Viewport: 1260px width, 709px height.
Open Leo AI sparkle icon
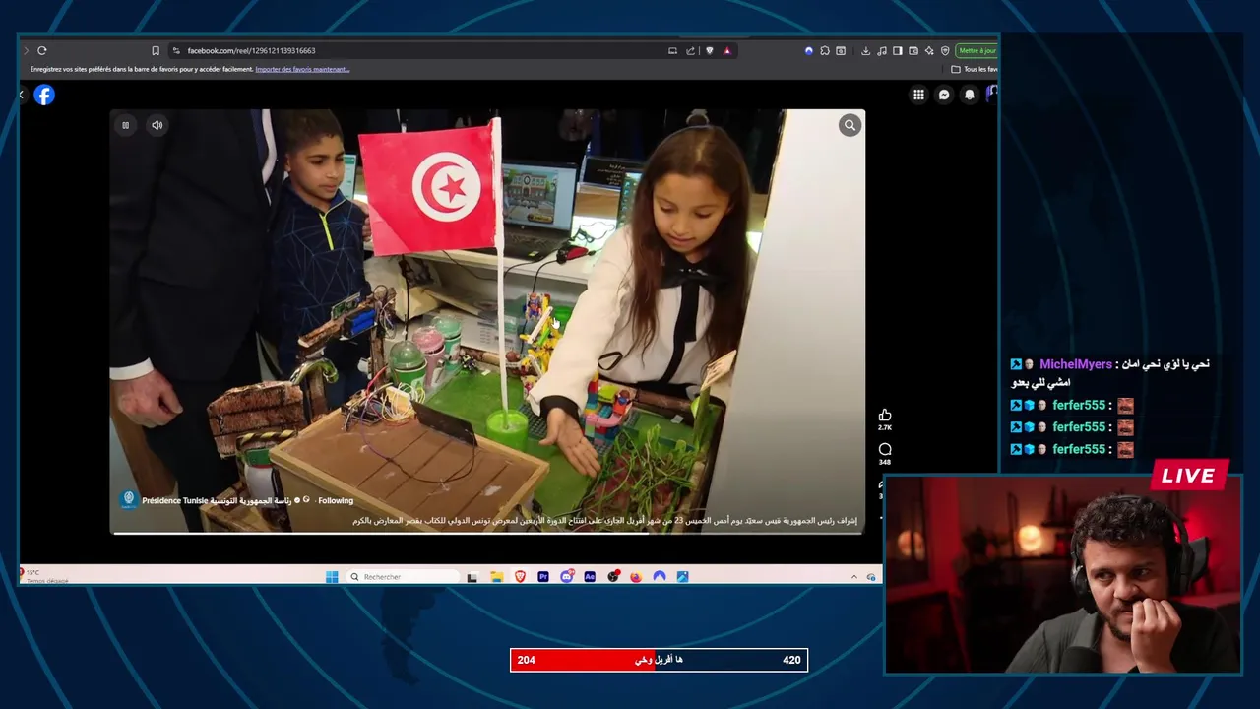929,51
